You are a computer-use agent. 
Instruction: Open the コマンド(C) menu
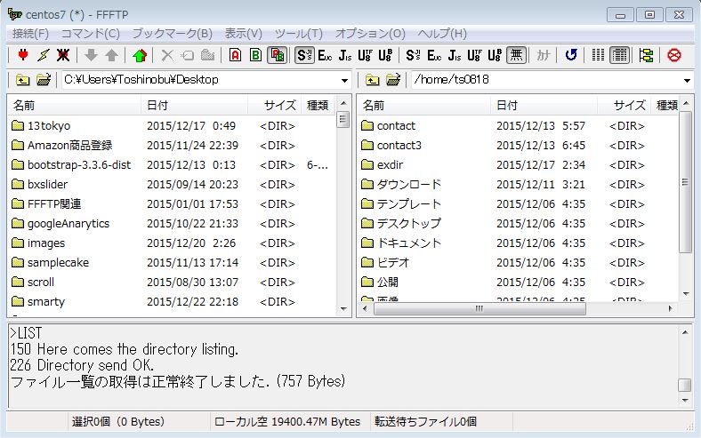click(91, 34)
